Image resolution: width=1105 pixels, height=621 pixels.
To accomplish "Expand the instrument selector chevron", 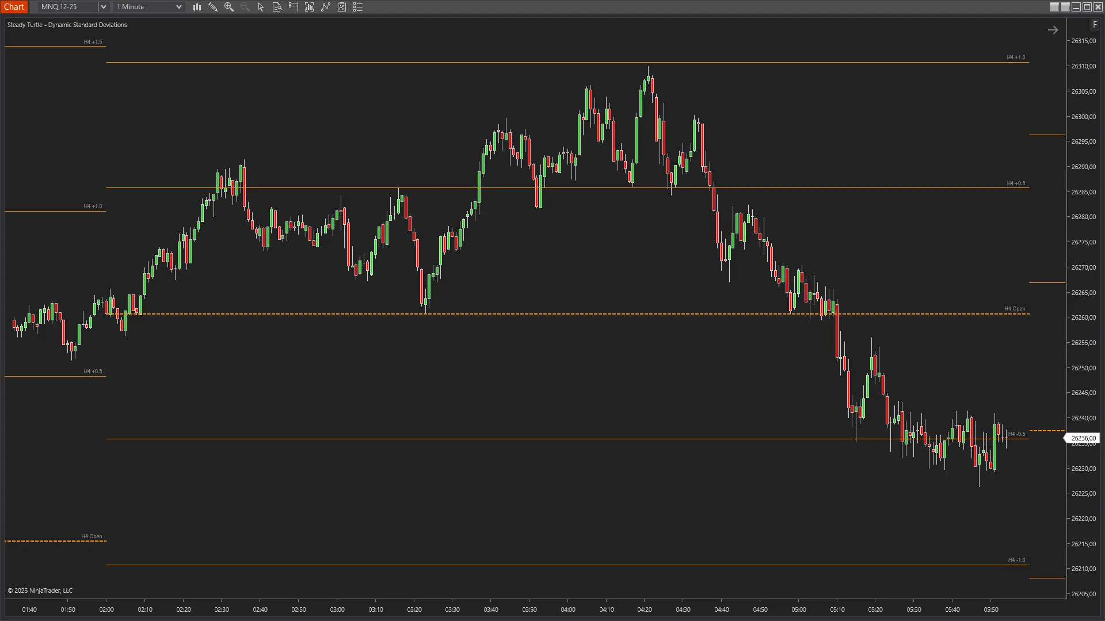I will [x=104, y=7].
